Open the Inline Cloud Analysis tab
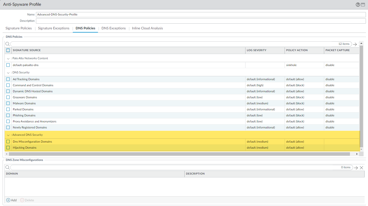The width and height of the screenshot is (368, 206). pyautogui.click(x=147, y=28)
